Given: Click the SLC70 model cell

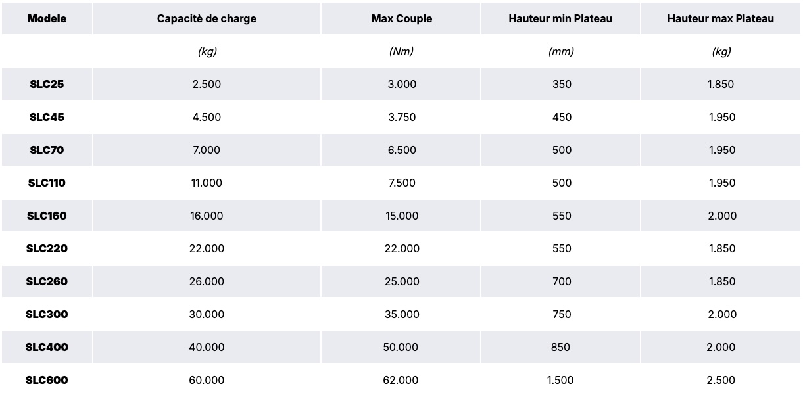Looking at the screenshot, I should pos(47,150).
